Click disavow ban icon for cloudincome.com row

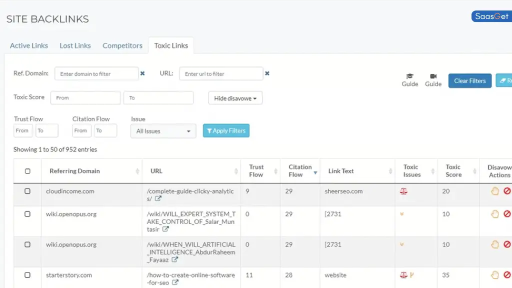pyautogui.click(x=507, y=191)
